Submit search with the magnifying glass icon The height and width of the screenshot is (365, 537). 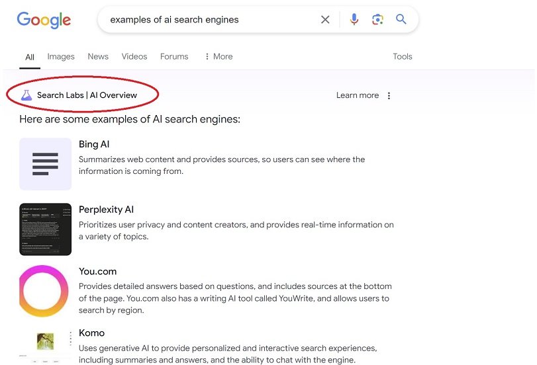[x=401, y=19]
